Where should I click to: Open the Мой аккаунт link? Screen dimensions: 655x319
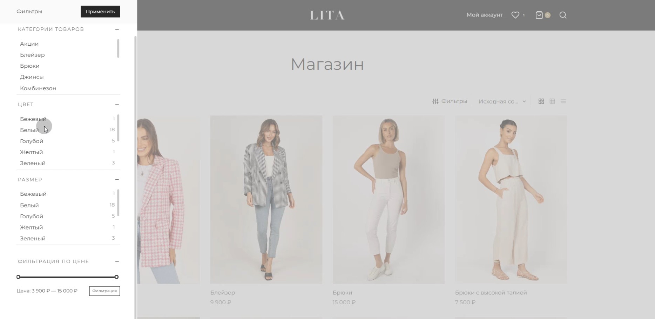[x=485, y=15]
